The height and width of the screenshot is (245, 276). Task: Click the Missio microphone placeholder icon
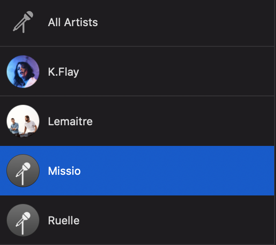[x=23, y=171]
